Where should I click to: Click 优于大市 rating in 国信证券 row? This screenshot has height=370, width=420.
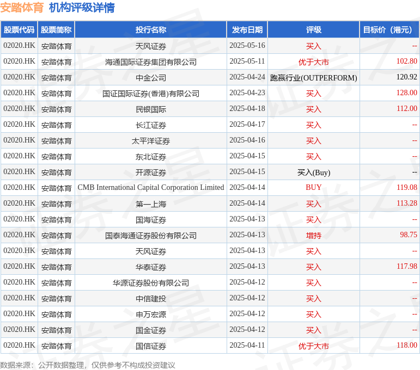pyautogui.click(x=314, y=346)
